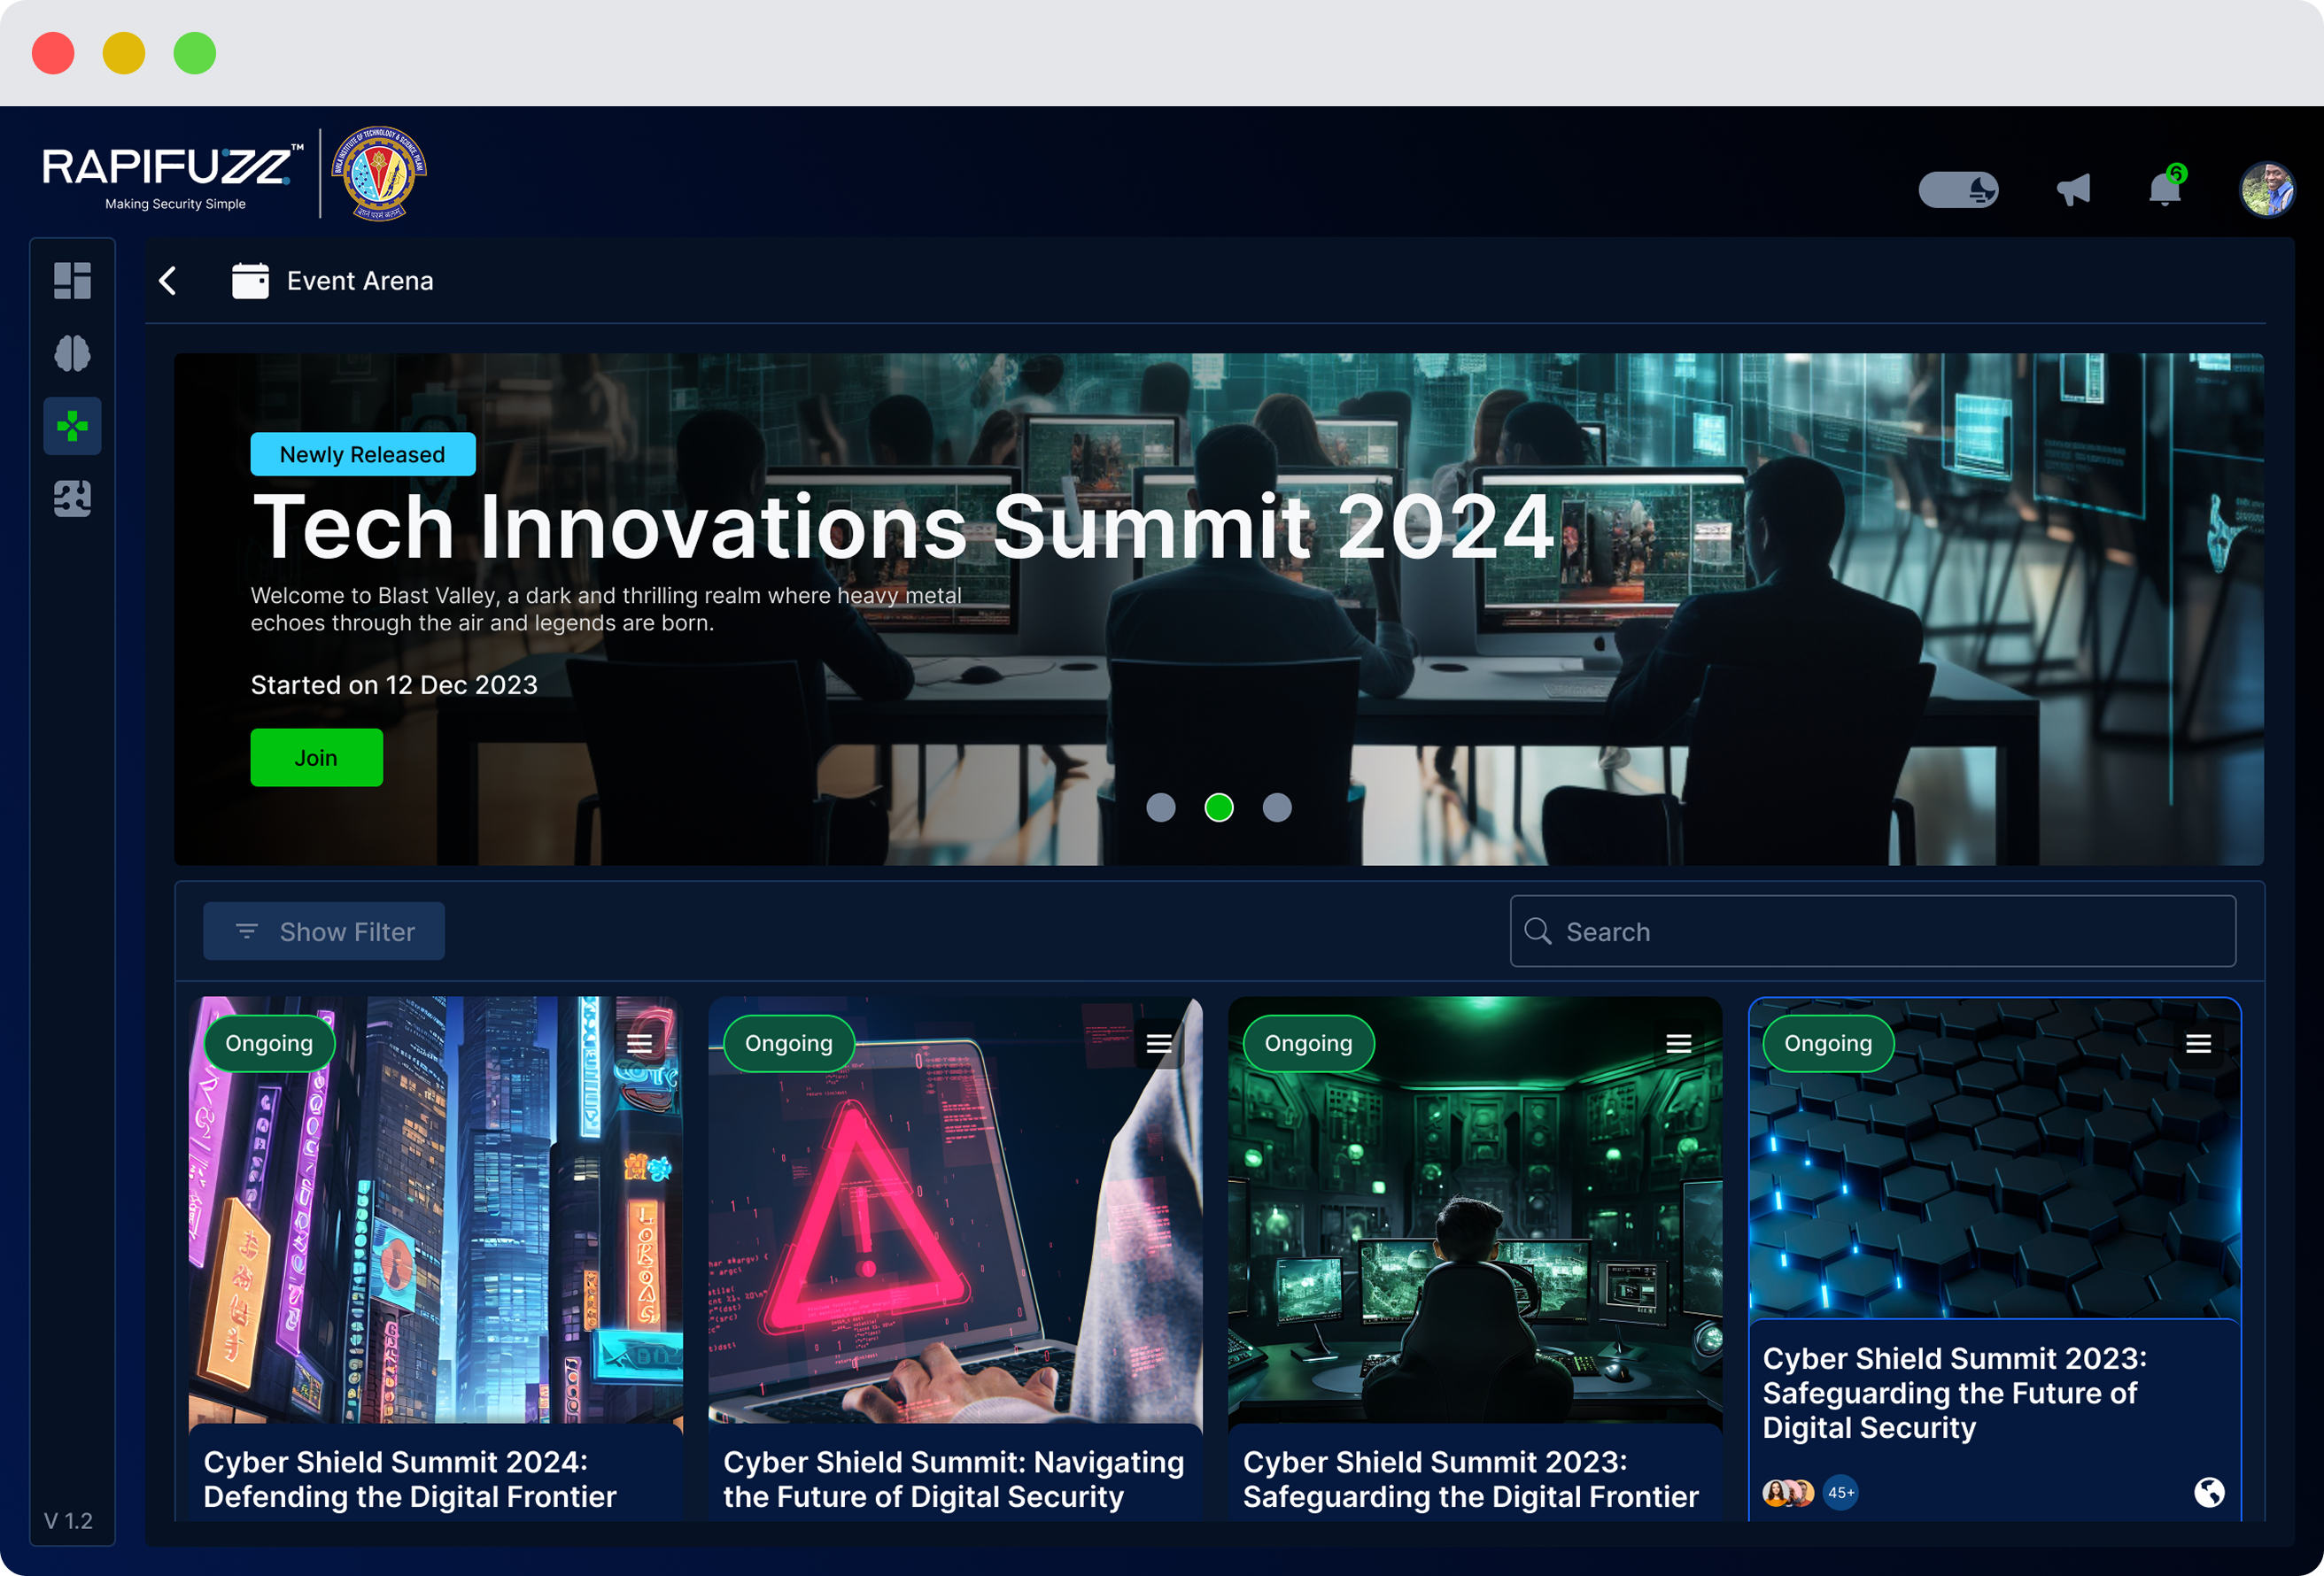Select the first carousel dot
2324x1576 pixels.
click(x=1160, y=807)
